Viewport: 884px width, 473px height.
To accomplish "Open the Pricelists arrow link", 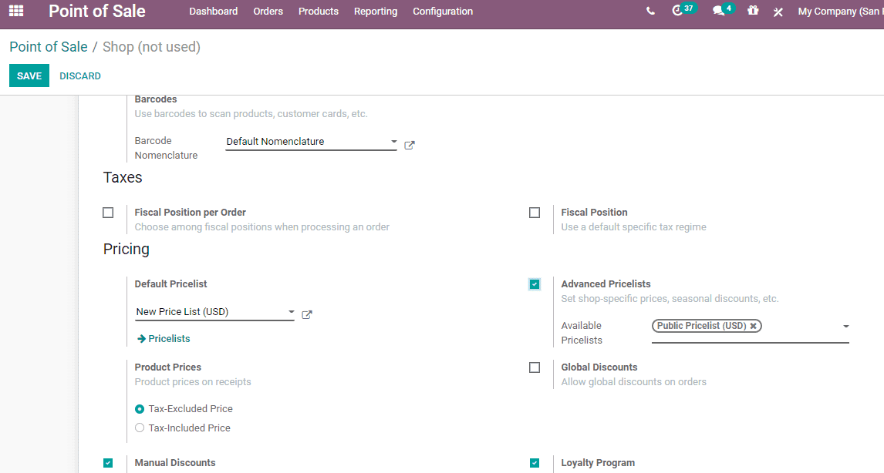I will tap(164, 338).
